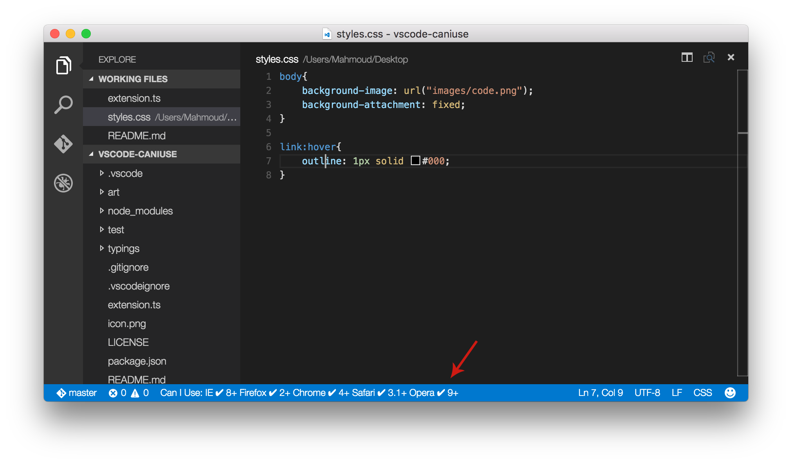Change CSS language mode in status bar
This screenshot has height=464, width=792.
702,393
